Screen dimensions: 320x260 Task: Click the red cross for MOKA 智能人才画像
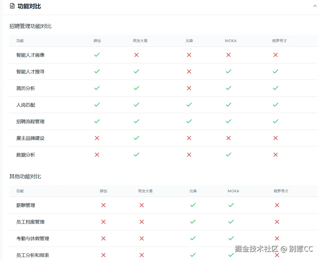tap(228, 55)
